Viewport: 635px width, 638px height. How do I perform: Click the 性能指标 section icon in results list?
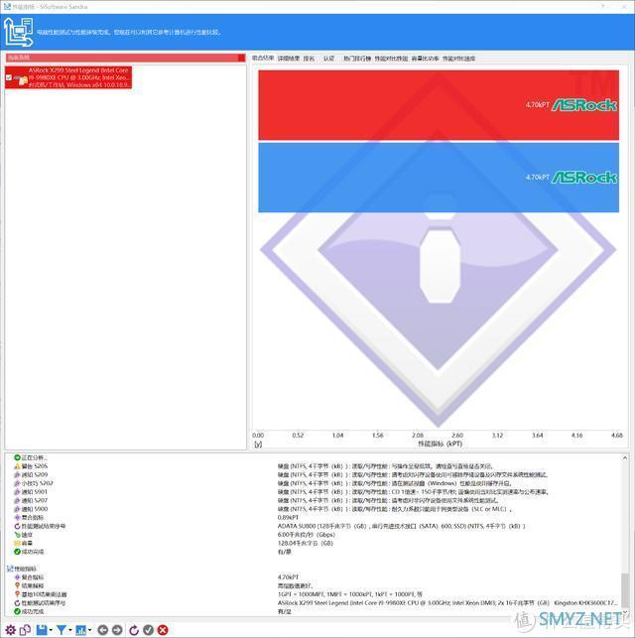[10, 569]
